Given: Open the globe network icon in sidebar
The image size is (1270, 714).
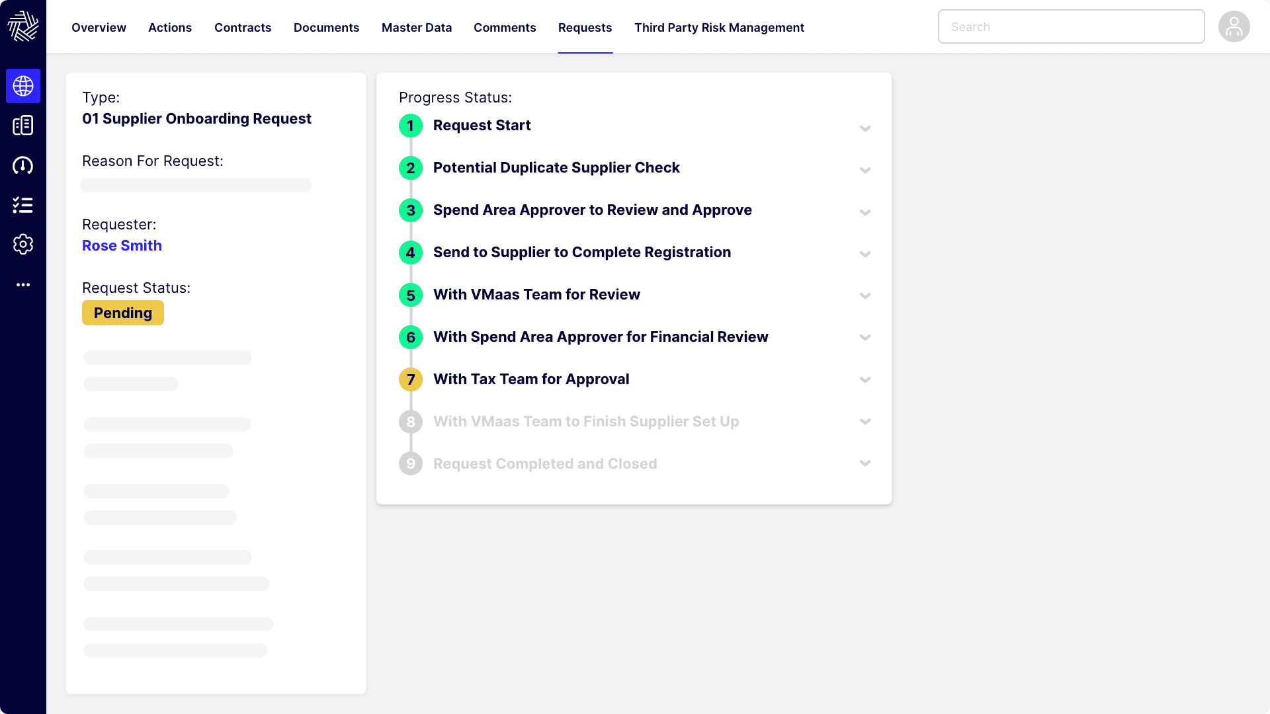Looking at the screenshot, I should 23,86.
